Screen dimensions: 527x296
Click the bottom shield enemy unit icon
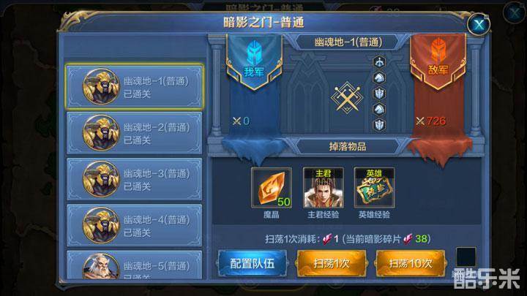tap(379, 125)
